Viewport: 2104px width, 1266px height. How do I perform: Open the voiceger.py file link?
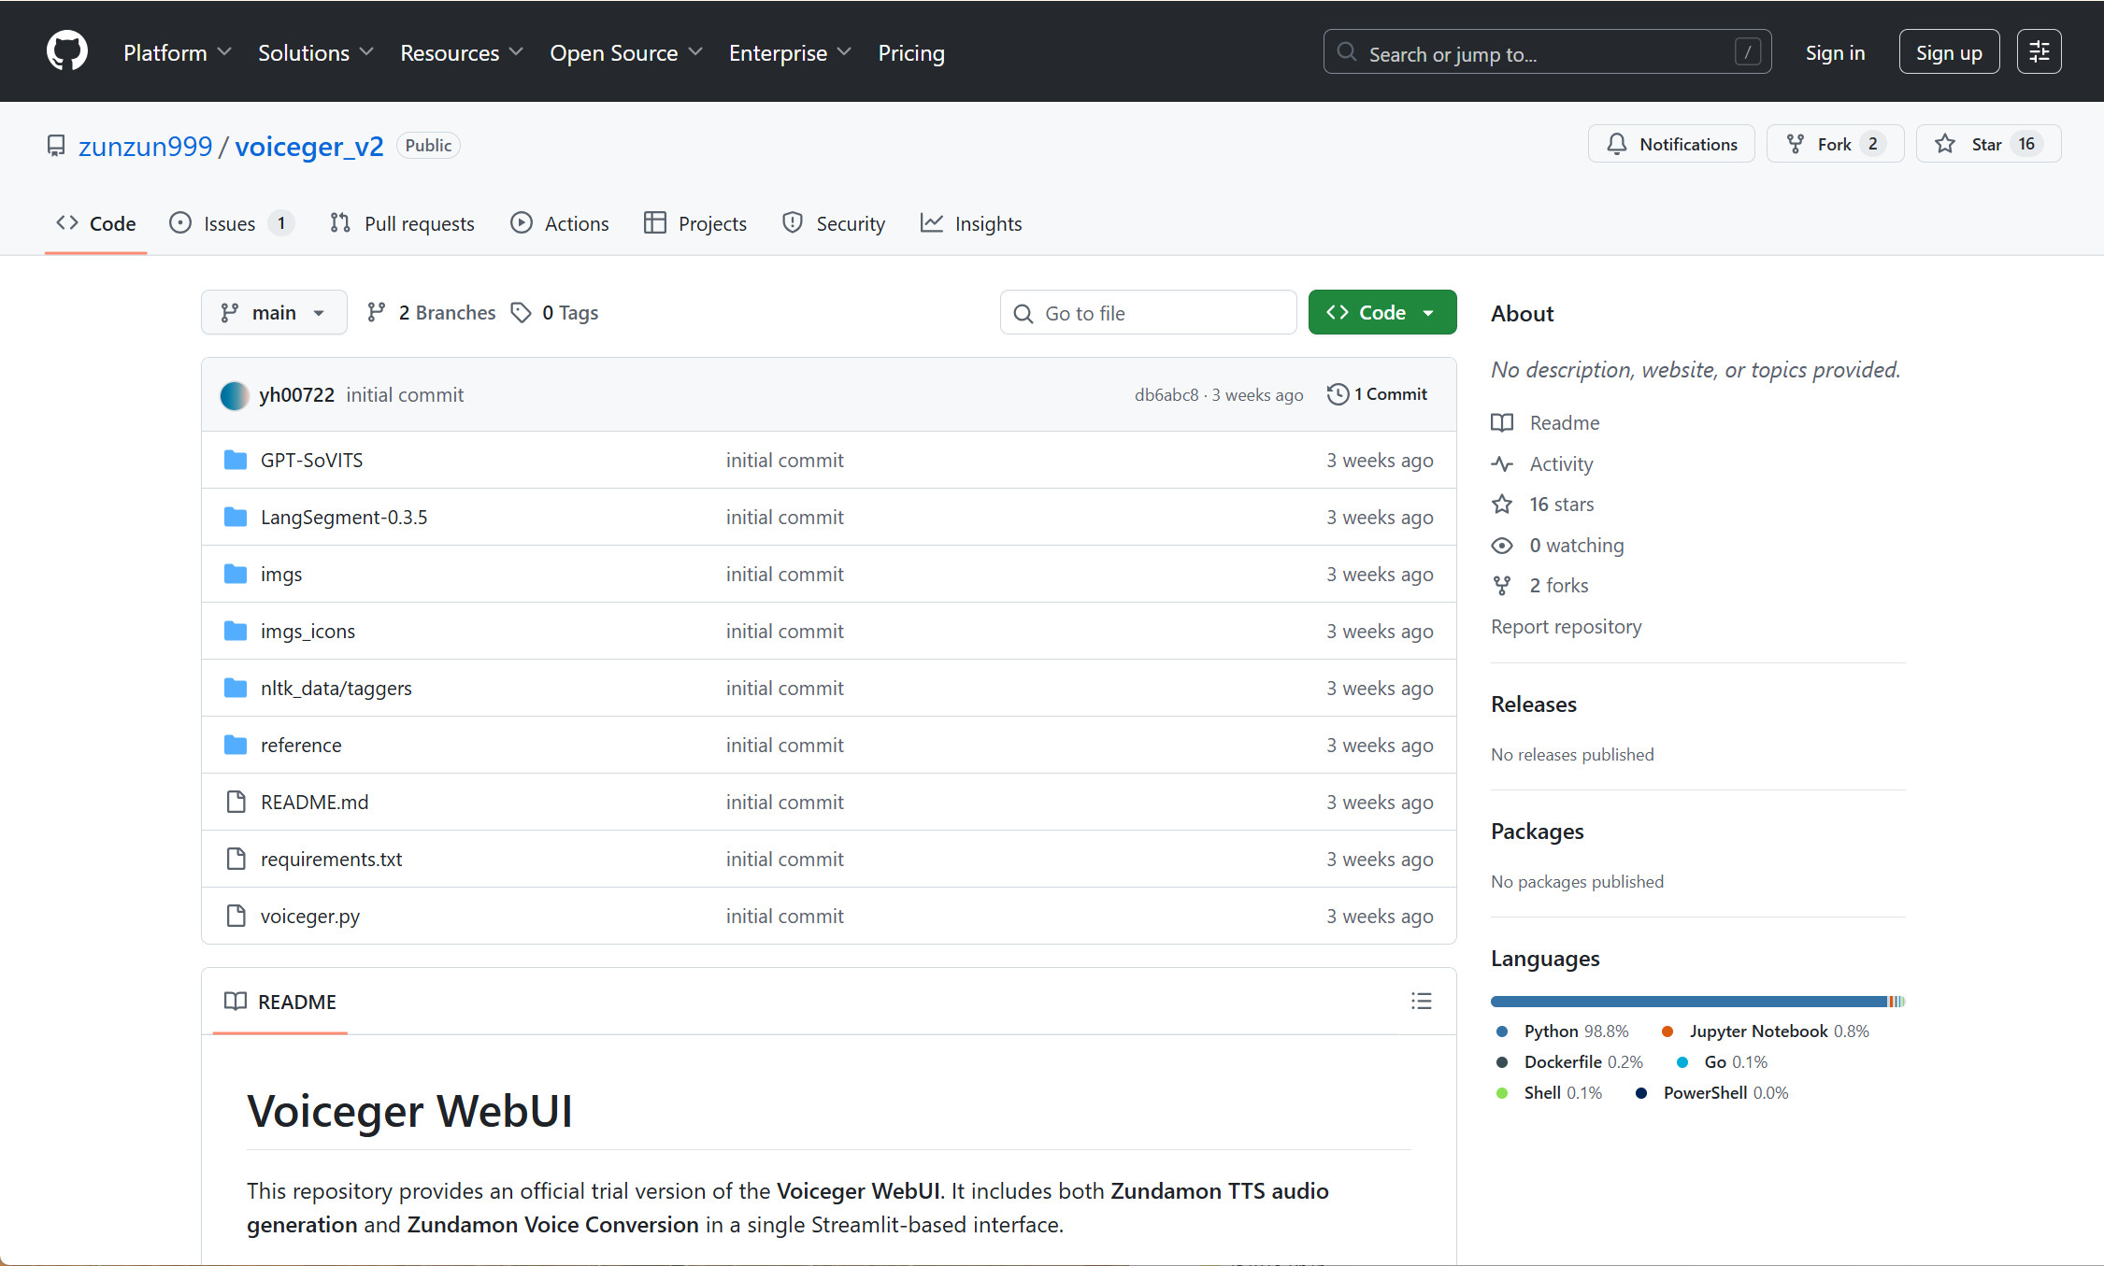[x=309, y=917]
